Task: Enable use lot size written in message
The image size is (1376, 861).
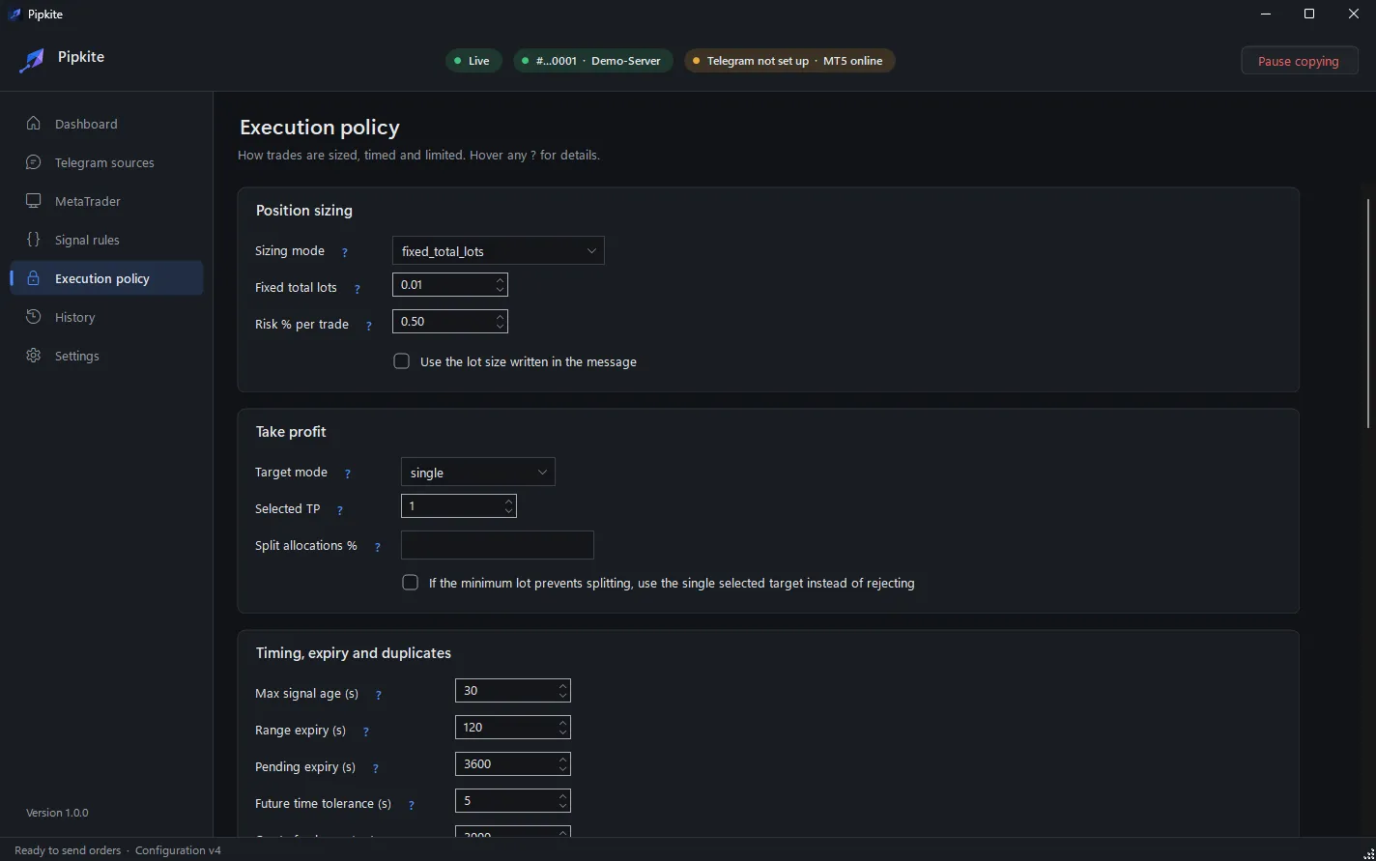Action: click(402, 361)
